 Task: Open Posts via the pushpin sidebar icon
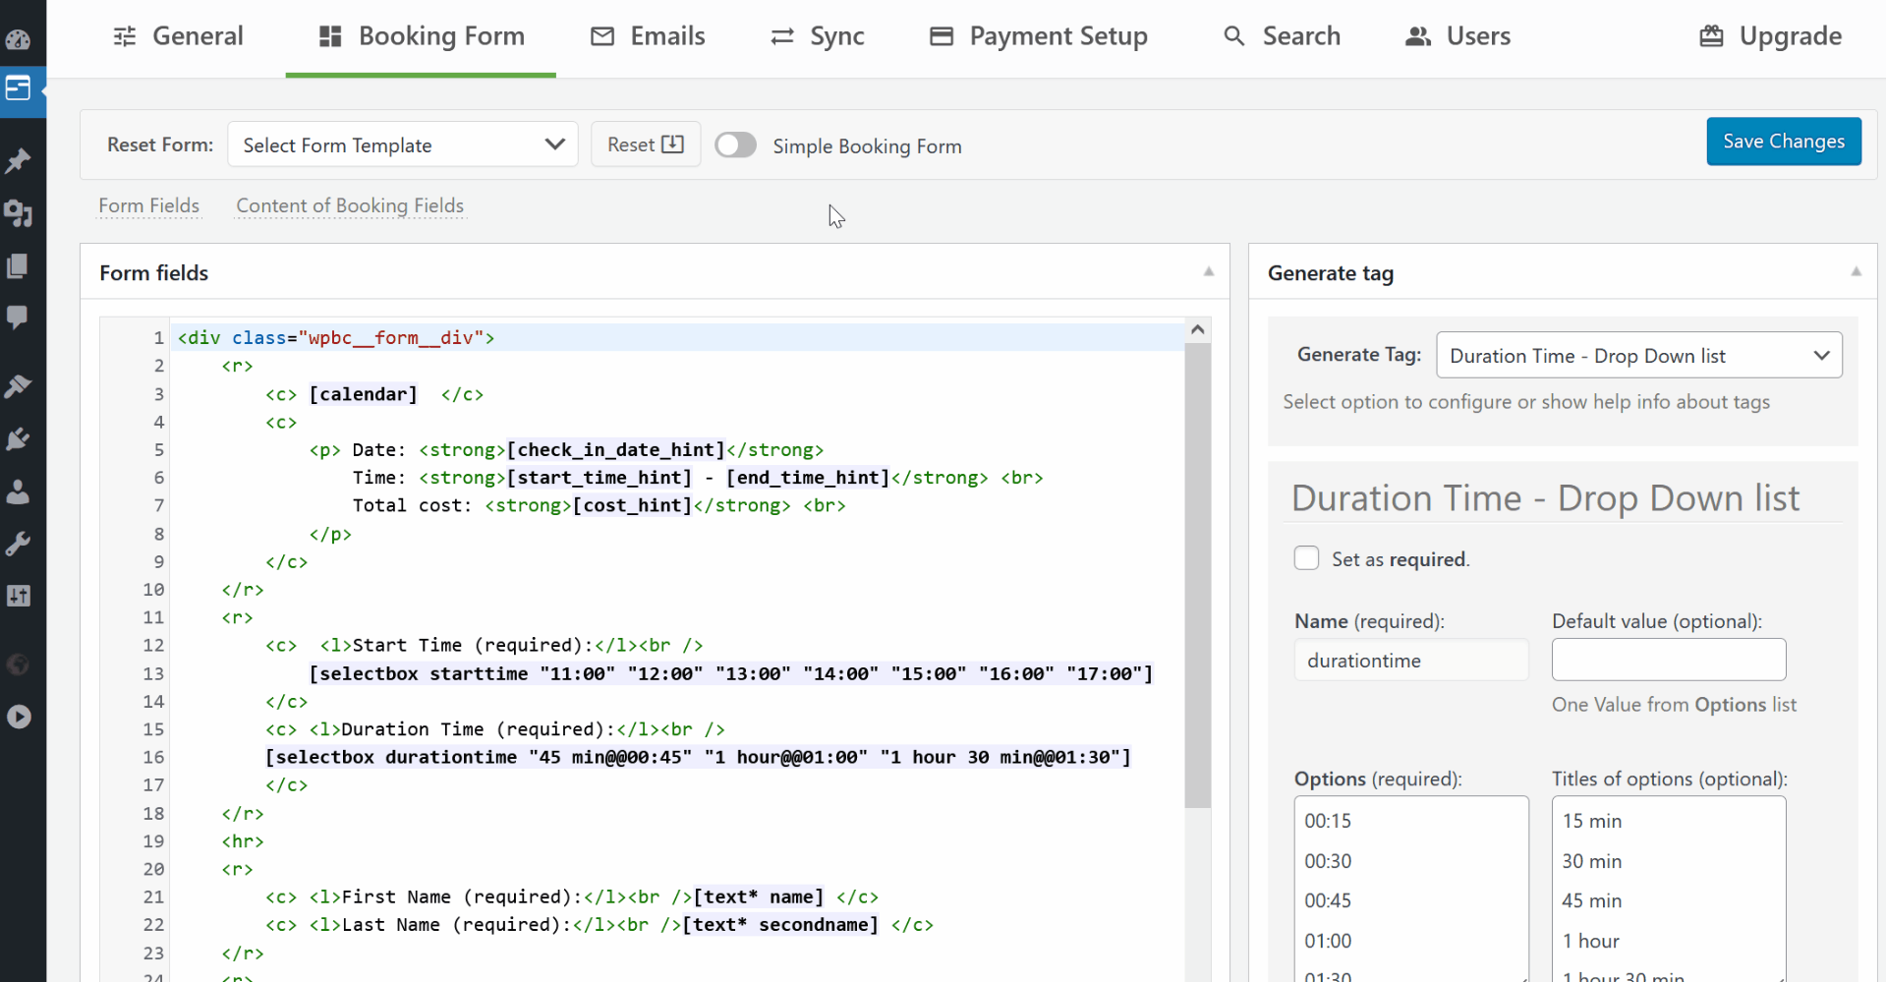(18, 160)
